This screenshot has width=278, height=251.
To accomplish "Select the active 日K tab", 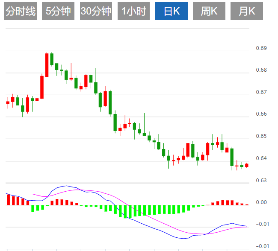I will point(172,11).
